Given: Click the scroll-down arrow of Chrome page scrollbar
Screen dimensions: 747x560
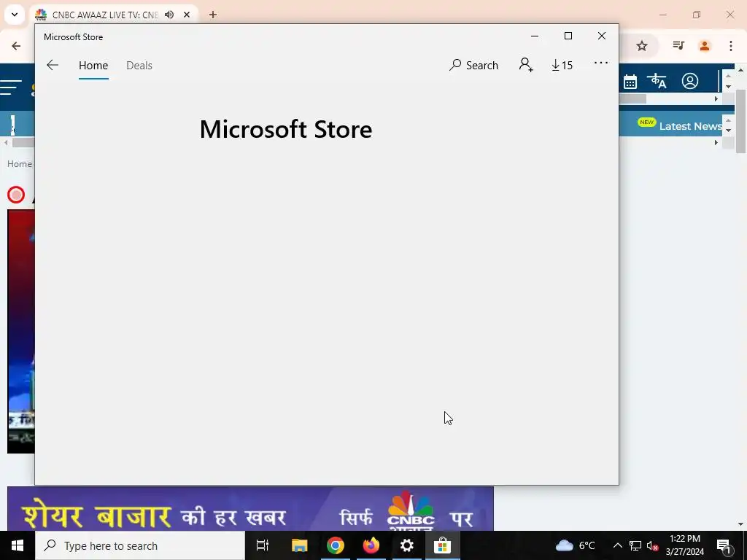Looking at the screenshot, I should click(741, 524).
